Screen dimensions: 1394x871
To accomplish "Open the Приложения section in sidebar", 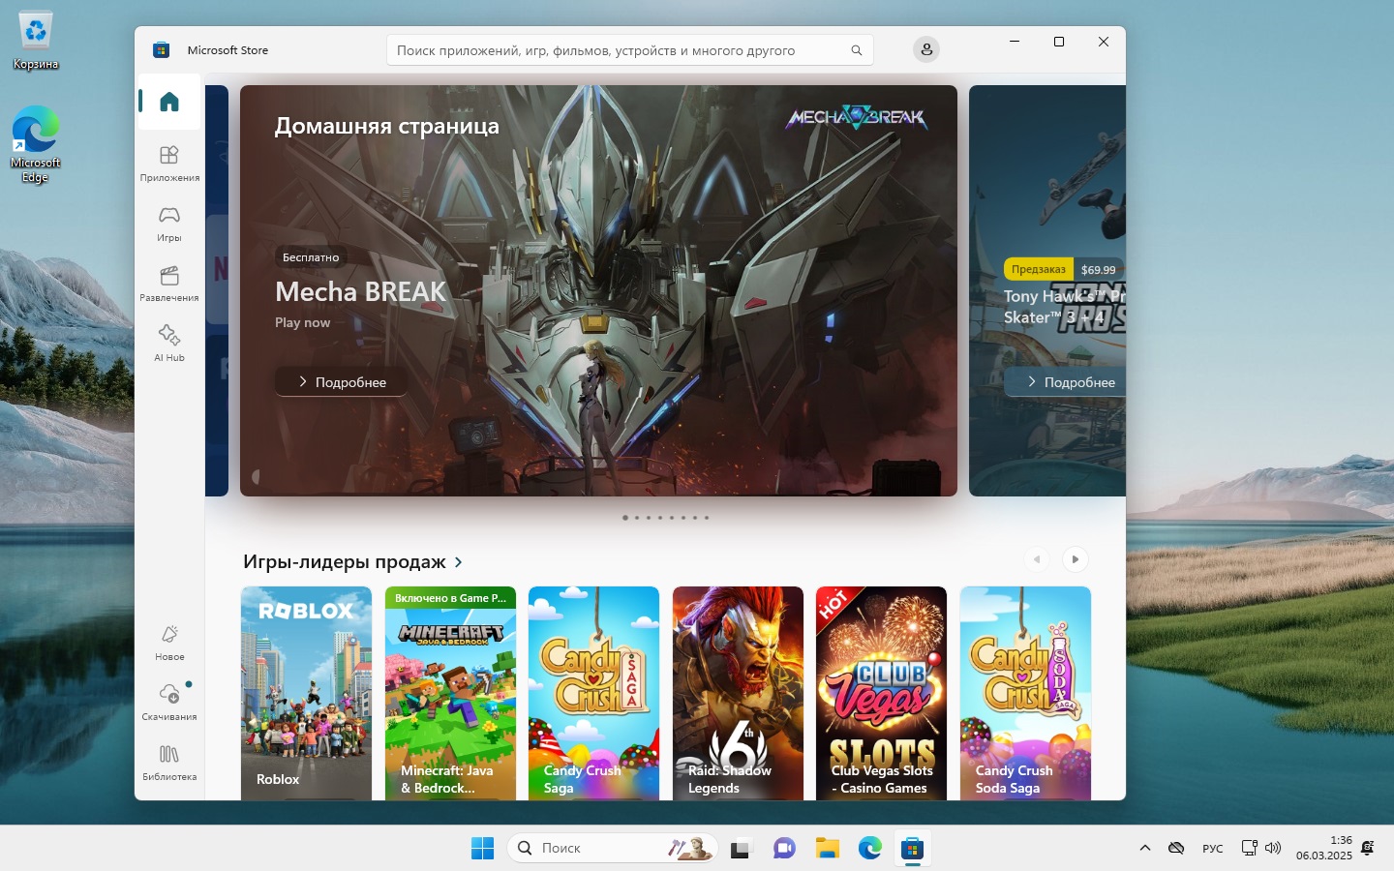I will (x=169, y=164).
